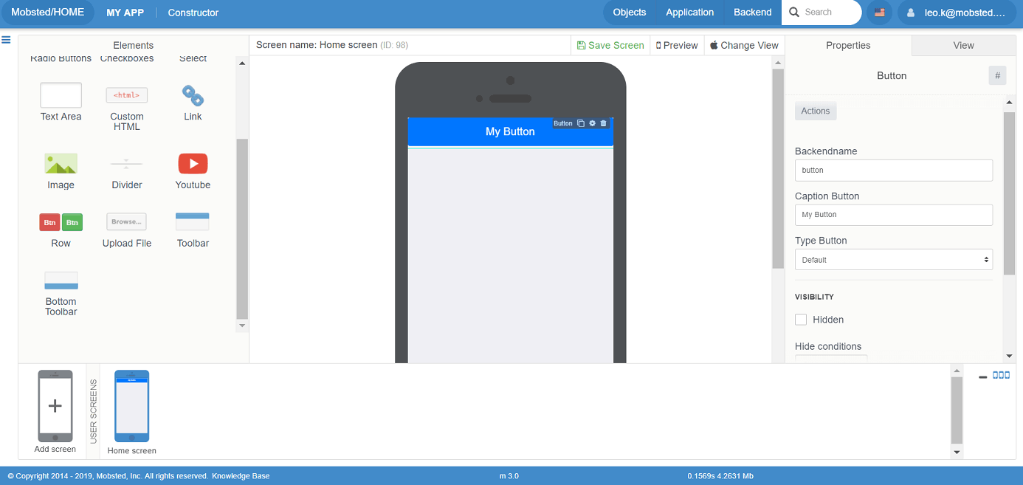Click the hamburger menu icon at left
1023x485 pixels.
(6, 40)
